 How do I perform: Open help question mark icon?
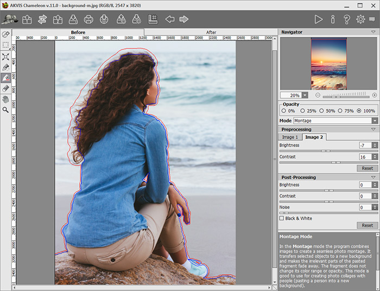pos(347,19)
